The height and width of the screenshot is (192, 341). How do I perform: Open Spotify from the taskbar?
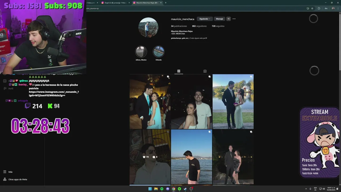coord(162,189)
